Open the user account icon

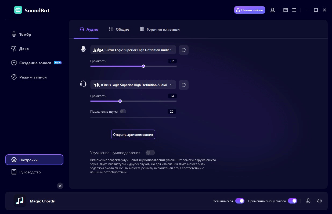click(273, 10)
